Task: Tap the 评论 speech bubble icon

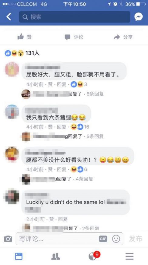Action: click(67, 37)
